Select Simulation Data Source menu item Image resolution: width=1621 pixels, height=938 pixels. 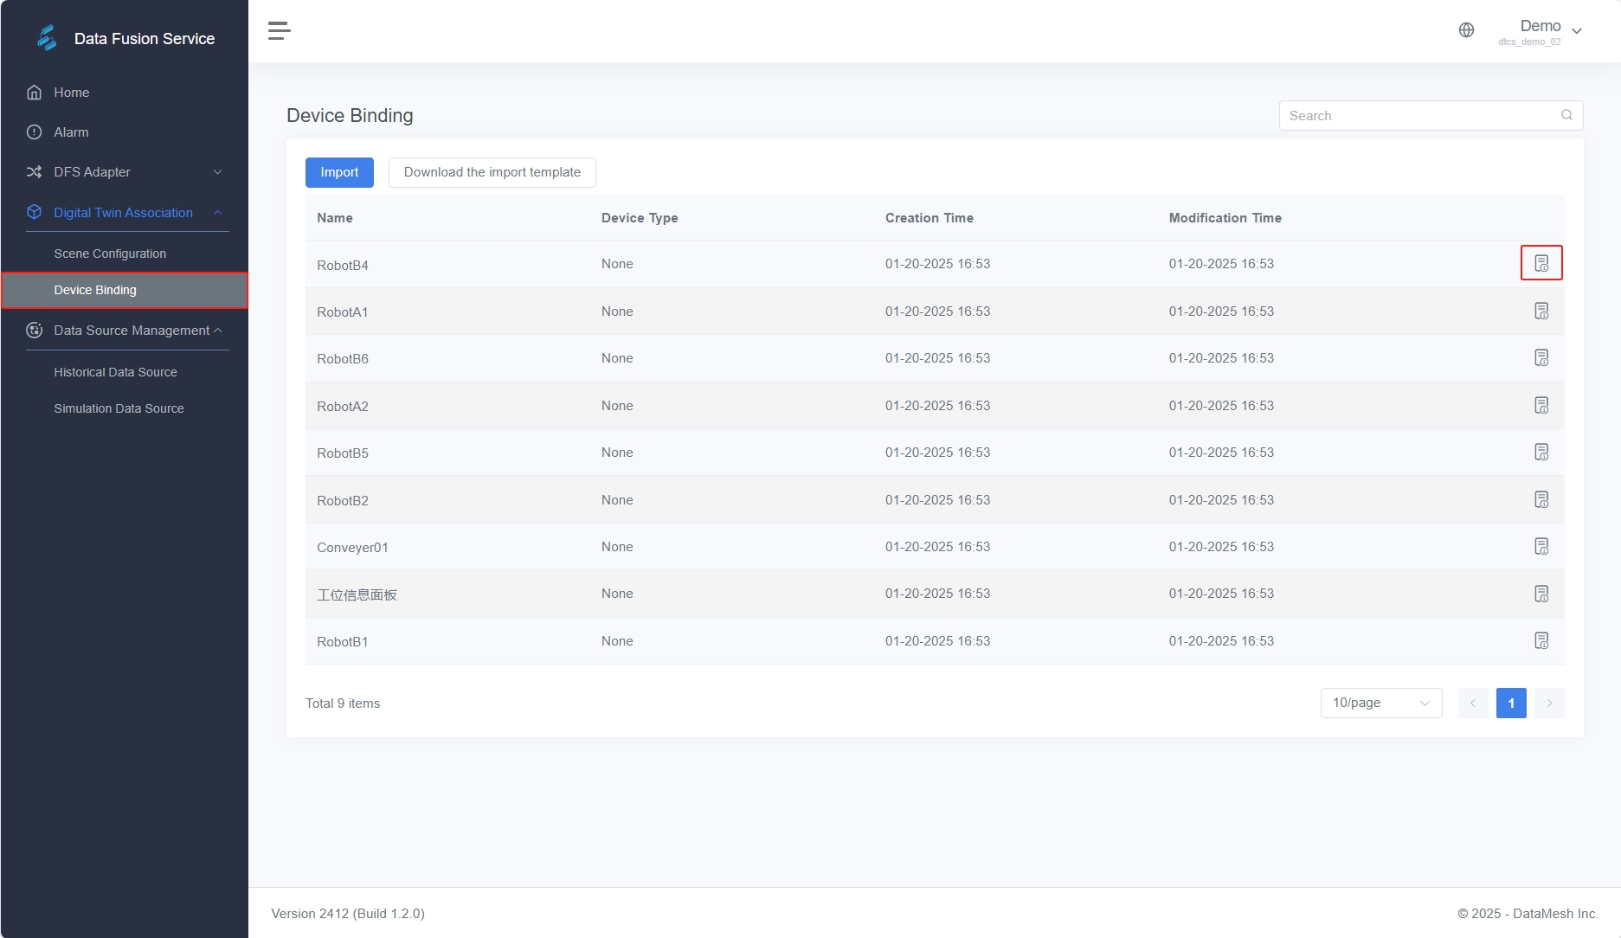pos(119,408)
